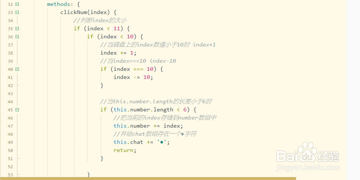Click the closing brace on line 51
Image resolution: width=360 pixels, height=180 pixels.
click(102, 159)
